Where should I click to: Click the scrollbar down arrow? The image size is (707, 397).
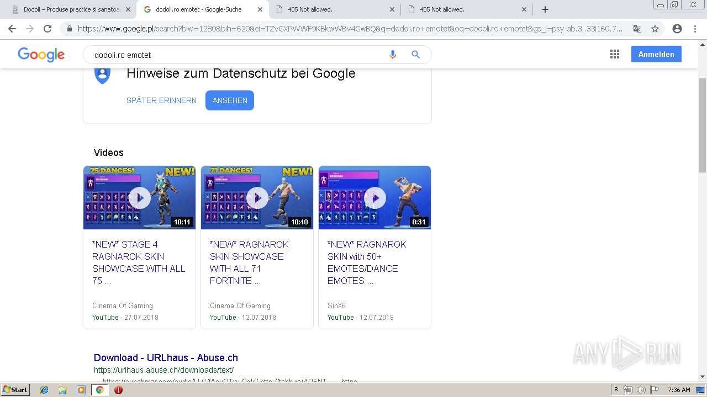pos(703,377)
